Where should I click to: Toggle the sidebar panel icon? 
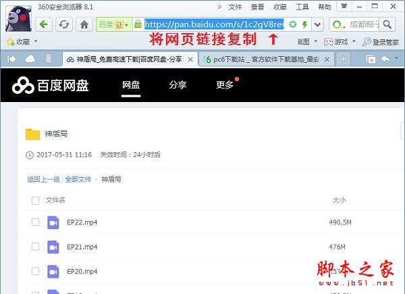[11, 59]
